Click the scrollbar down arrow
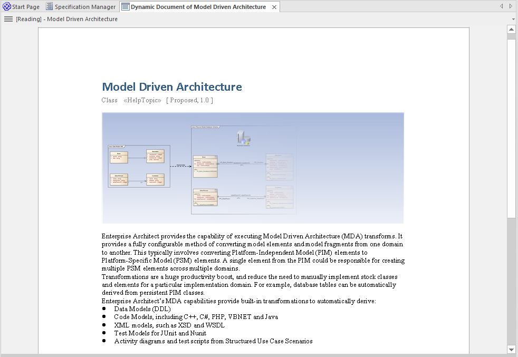 [511, 349]
